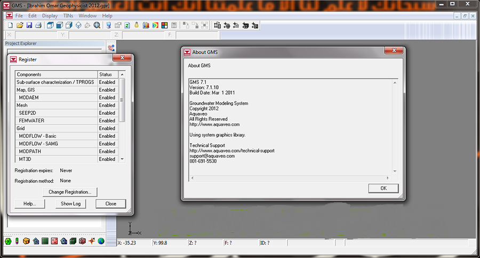
Task: Open the Display menu
Action: click(50, 15)
